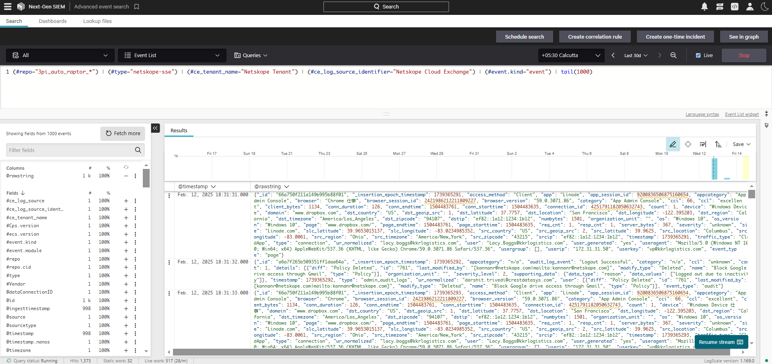Open Event List widget link
772x364 pixels.
click(742, 115)
